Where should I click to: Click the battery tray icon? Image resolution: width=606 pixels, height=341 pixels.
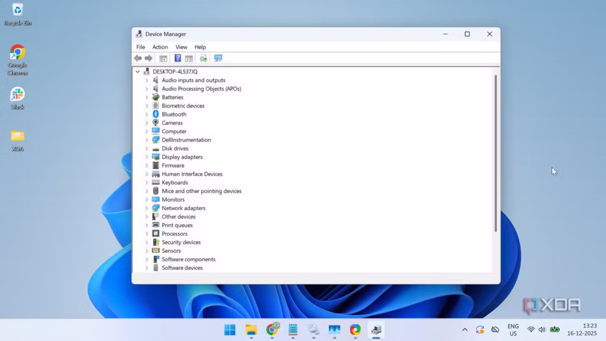coord(555,329)
